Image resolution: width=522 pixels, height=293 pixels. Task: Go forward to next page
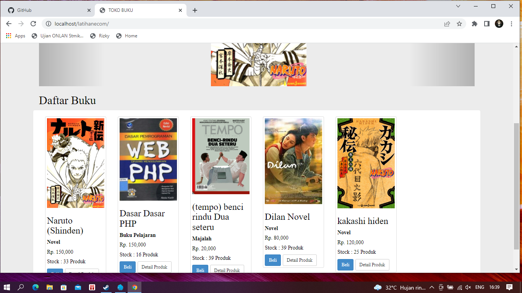[x=21, y=24]
